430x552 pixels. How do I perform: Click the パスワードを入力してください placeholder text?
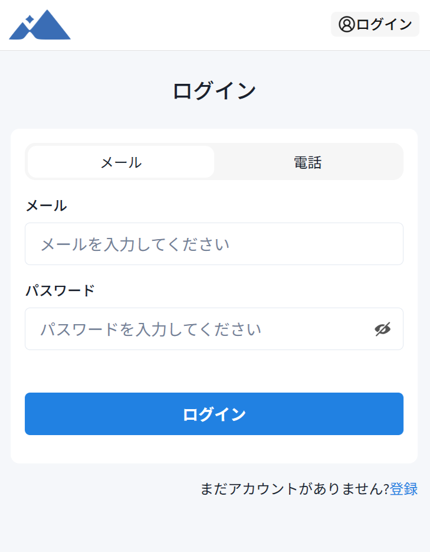(x=150, y=329)
